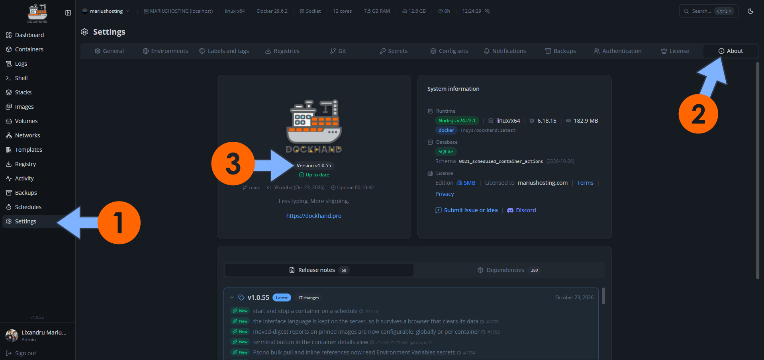Open the Authentication settings tab

pyautogui.click(x=617, y=51)
